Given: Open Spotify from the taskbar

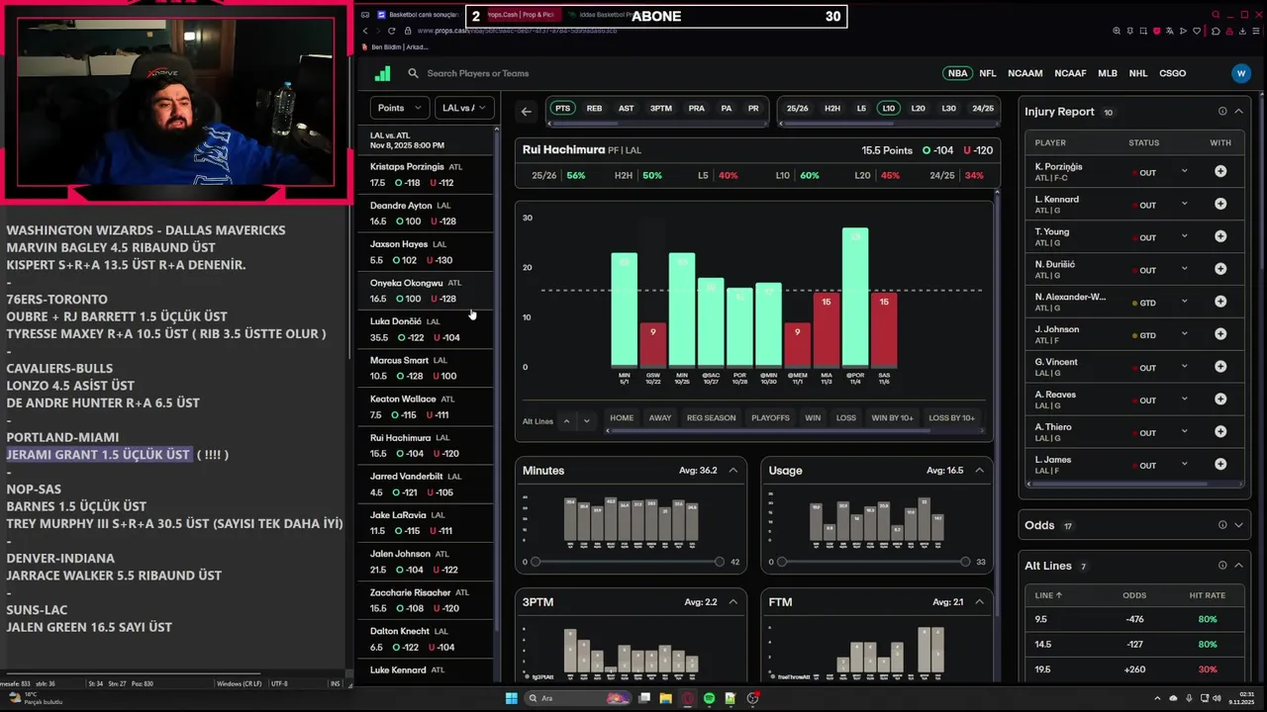Looking at the screenshot, I should pos(709,698).
